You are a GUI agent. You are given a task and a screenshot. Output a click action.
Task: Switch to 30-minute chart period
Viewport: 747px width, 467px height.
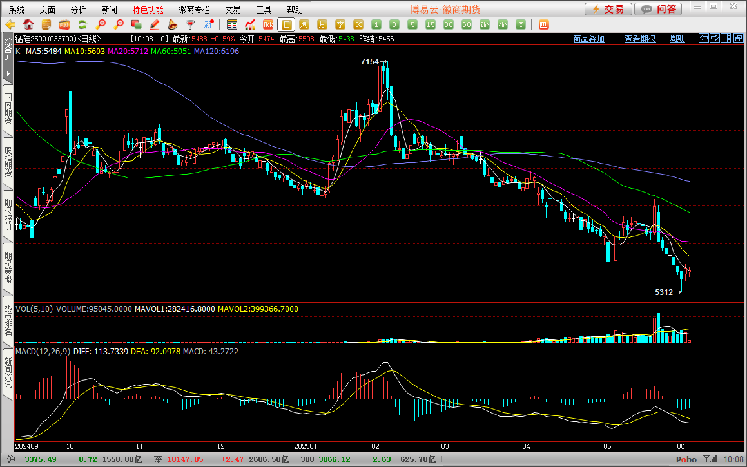click(x=449, y=24)
